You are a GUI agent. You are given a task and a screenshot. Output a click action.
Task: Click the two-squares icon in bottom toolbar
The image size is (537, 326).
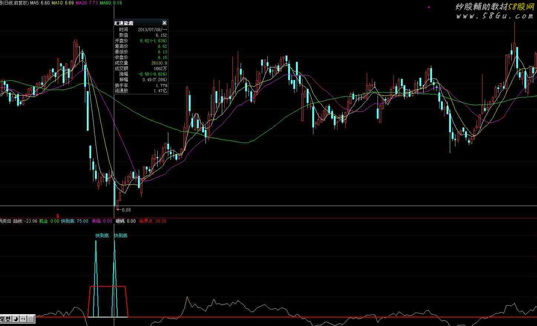[23, 319]
